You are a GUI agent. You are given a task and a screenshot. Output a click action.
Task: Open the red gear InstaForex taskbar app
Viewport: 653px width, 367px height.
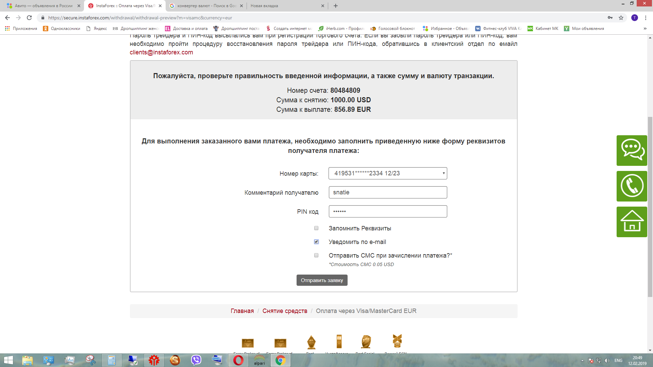[x=154, y=360]
